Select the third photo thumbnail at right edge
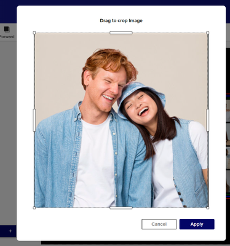Screen dimensions: 230x246 pos(228,158)
